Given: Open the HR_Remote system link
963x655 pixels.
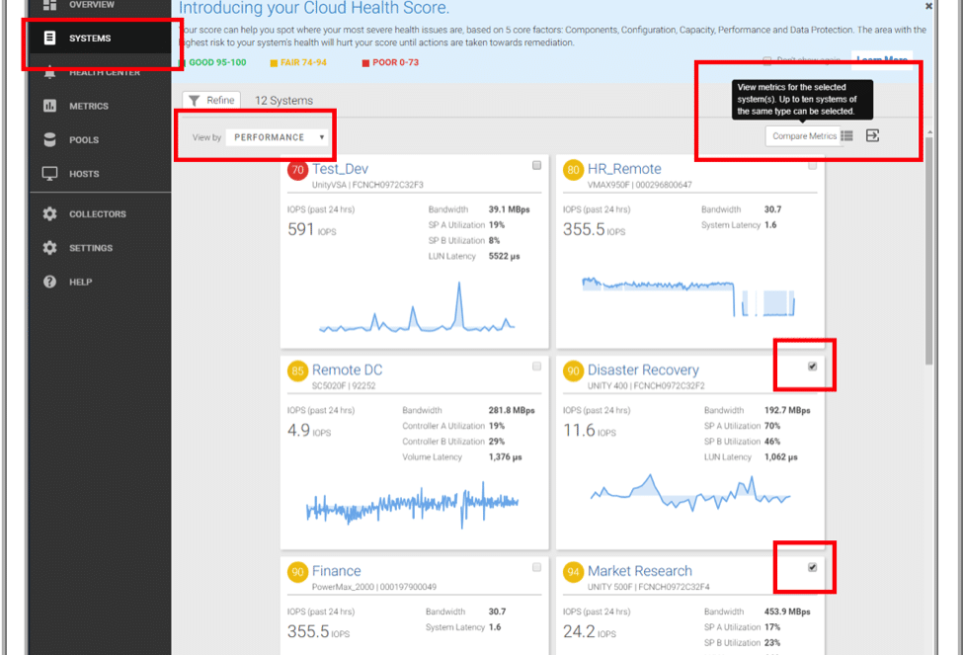Looking at the screenshot, I should coord(624,169).
